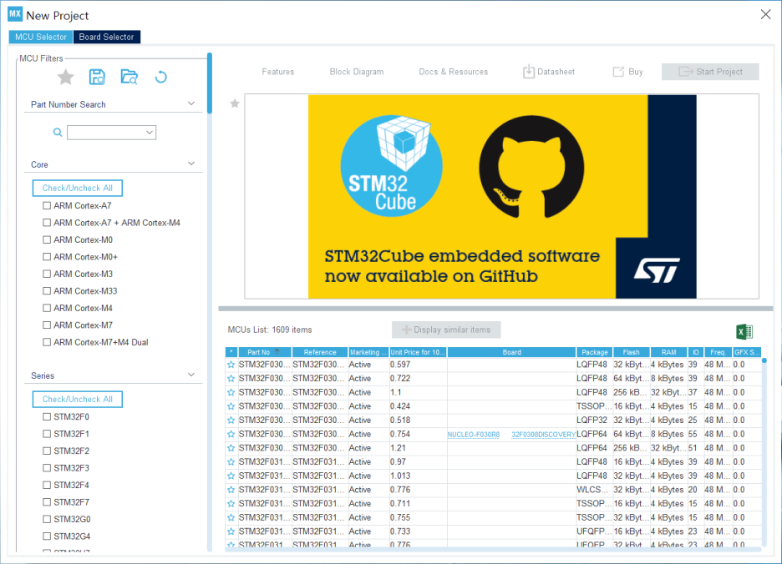Check ARM Cortex-A7 + ARM Cortex-M4 option
Viewport: 782px width, 564px height.
[x=47, y=223]
